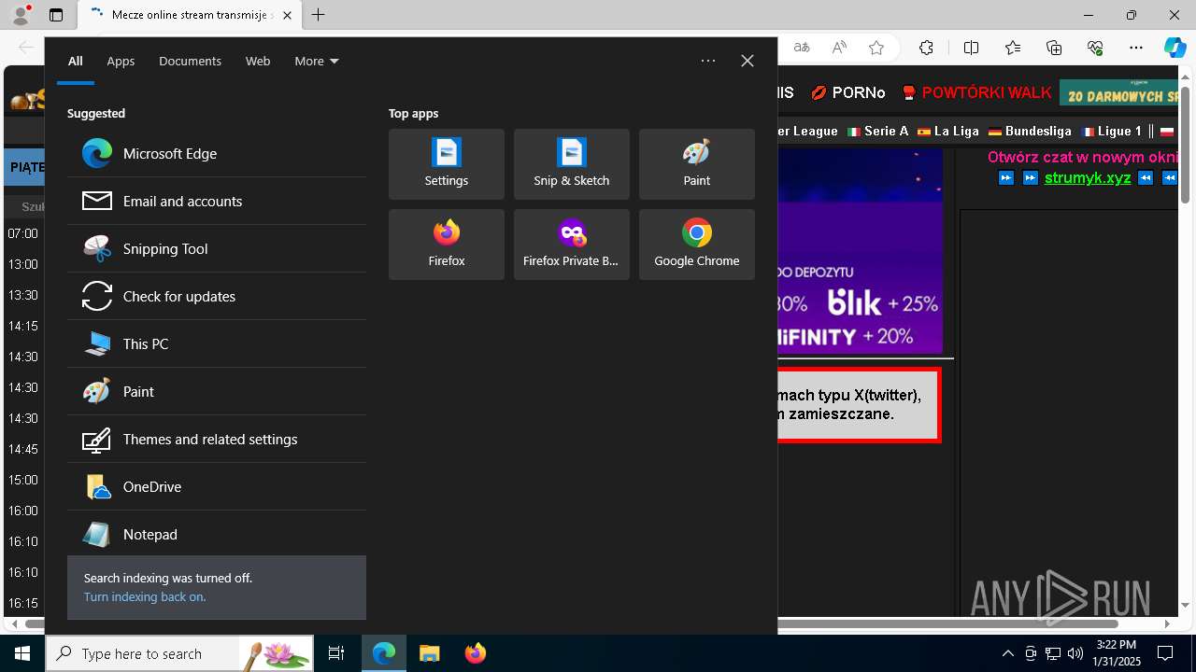Screen dimensions: 1196x672
Task: Open Settings tile in Top apps
Action: (x=447, y=164)
